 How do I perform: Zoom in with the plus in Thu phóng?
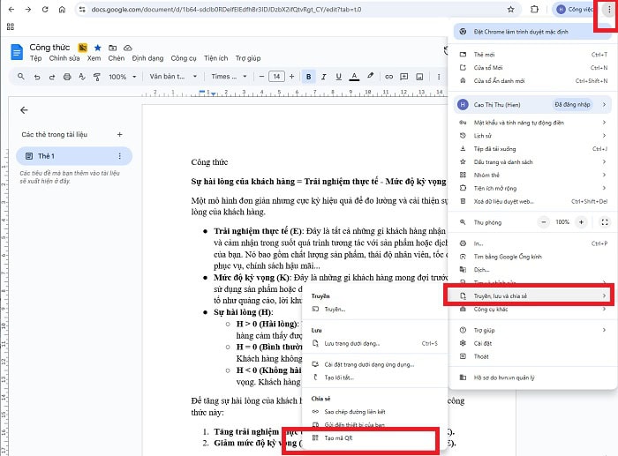coord(581,222)
